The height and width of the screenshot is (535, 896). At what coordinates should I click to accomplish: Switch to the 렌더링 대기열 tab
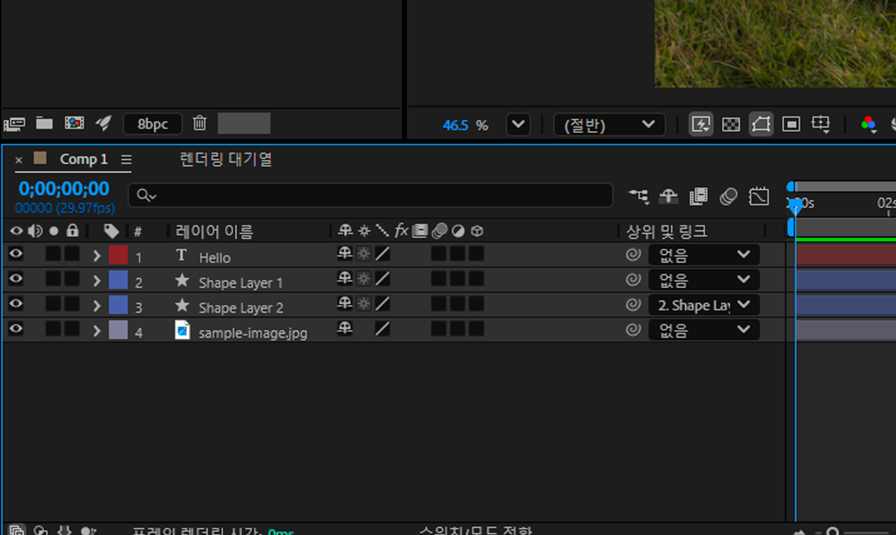coord(226,159)
